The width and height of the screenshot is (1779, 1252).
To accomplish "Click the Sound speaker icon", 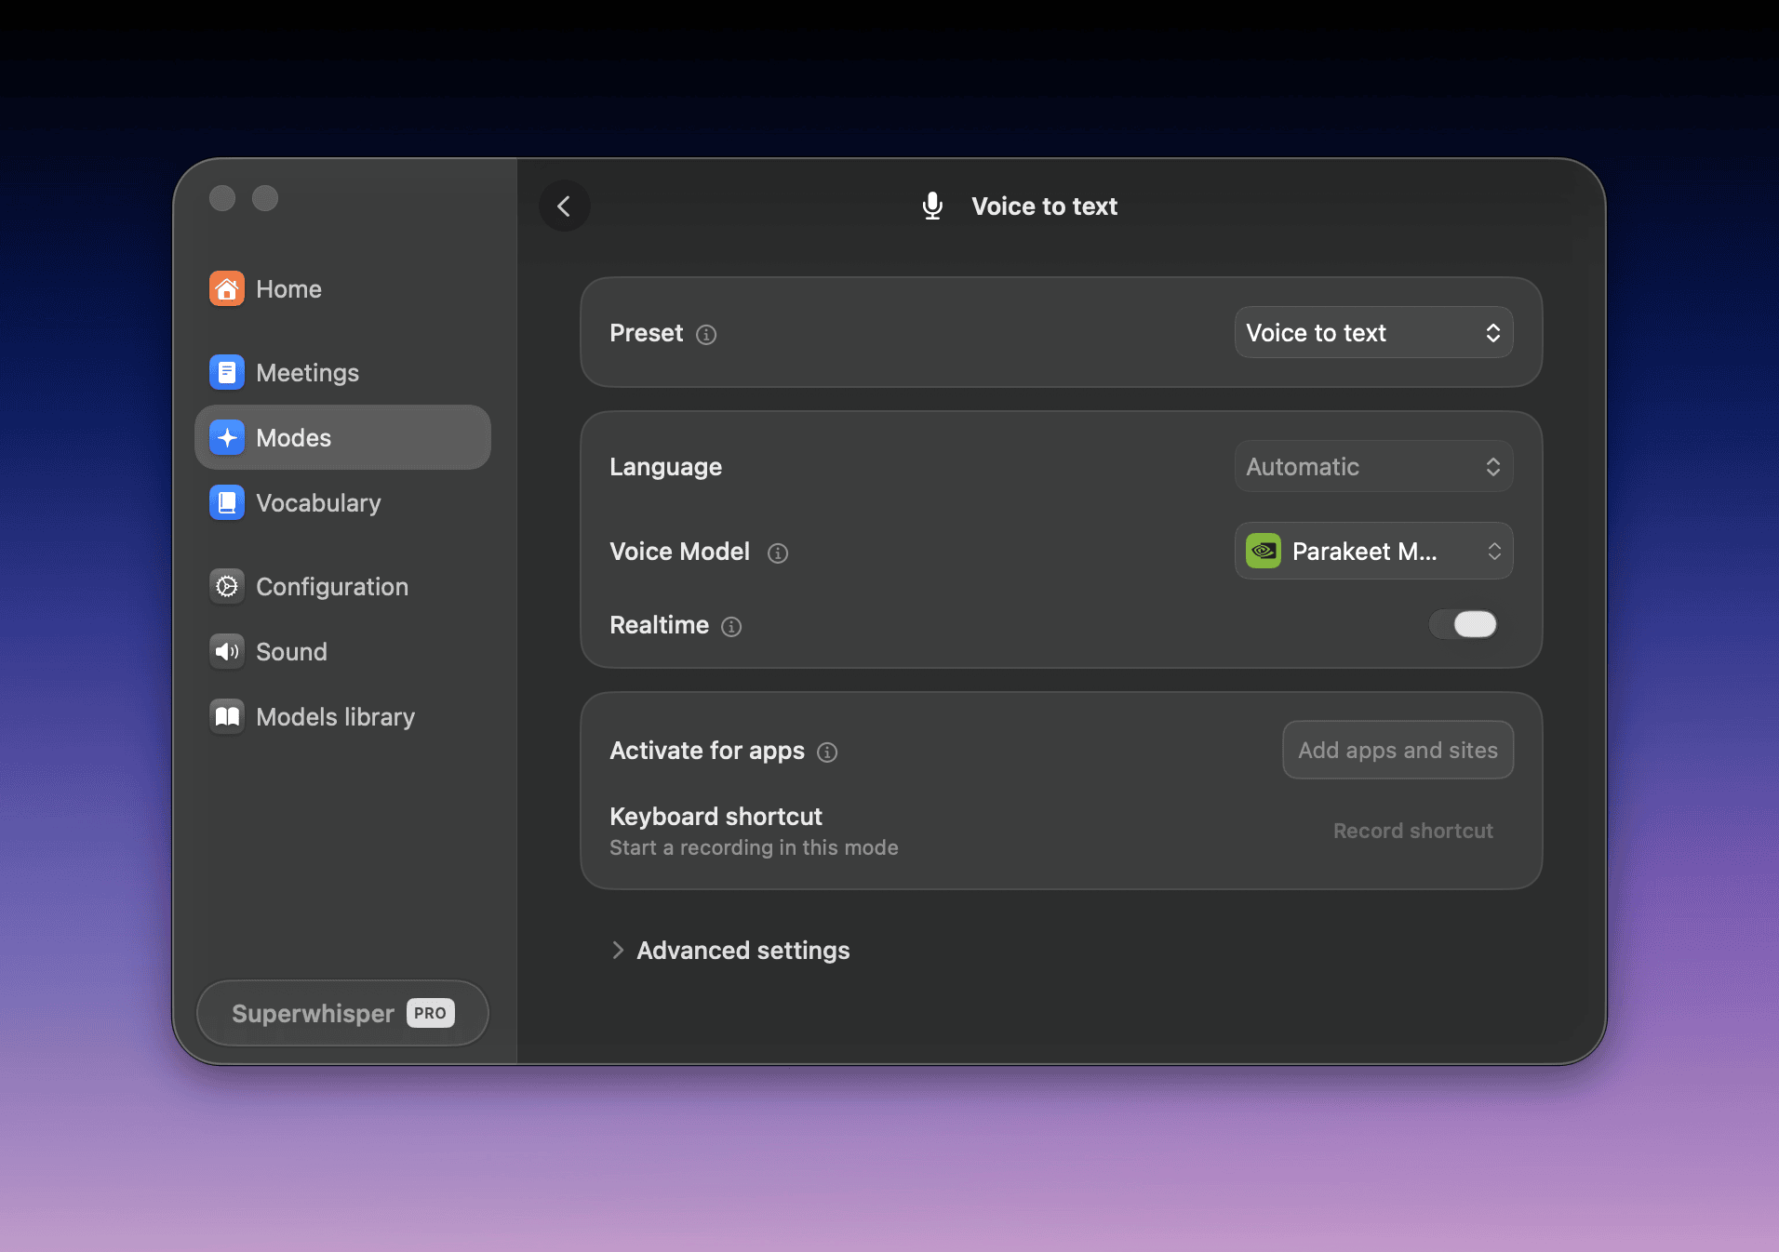I will [x=227, y=652].
